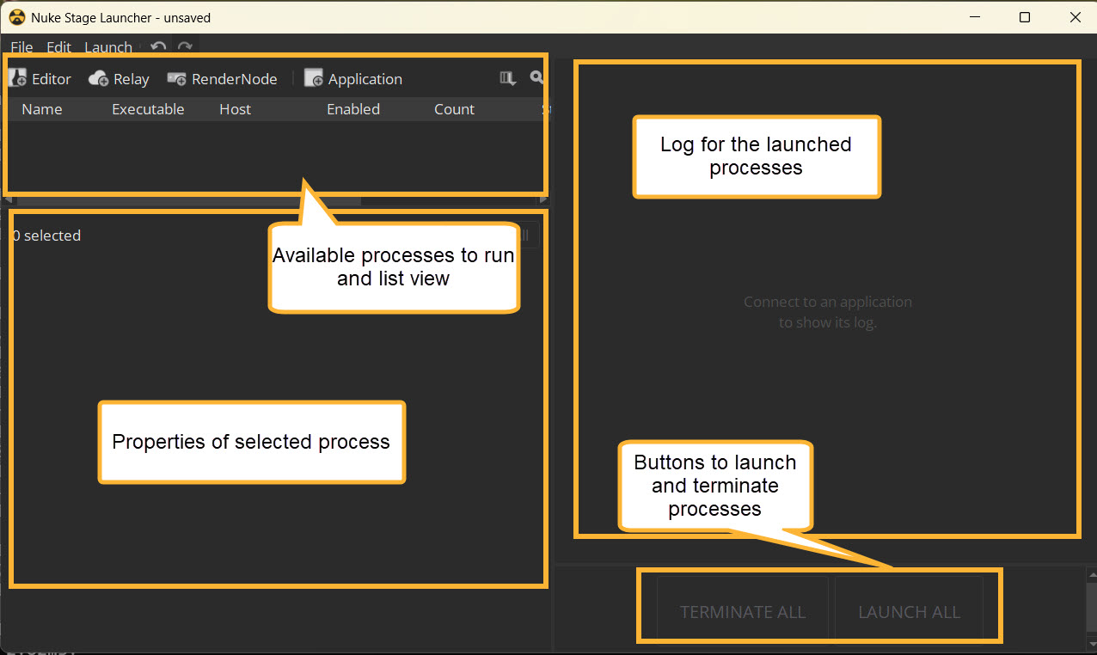Open the Launch menu
Screen dimensions: 1097x655
[x=108, y=47]
